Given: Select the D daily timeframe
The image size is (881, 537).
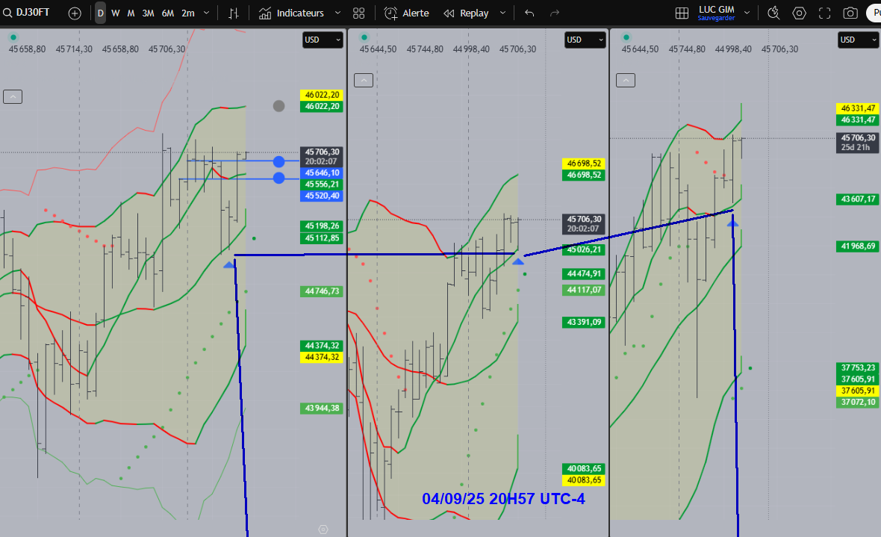Looking at the screenshot, I should 100,13.
